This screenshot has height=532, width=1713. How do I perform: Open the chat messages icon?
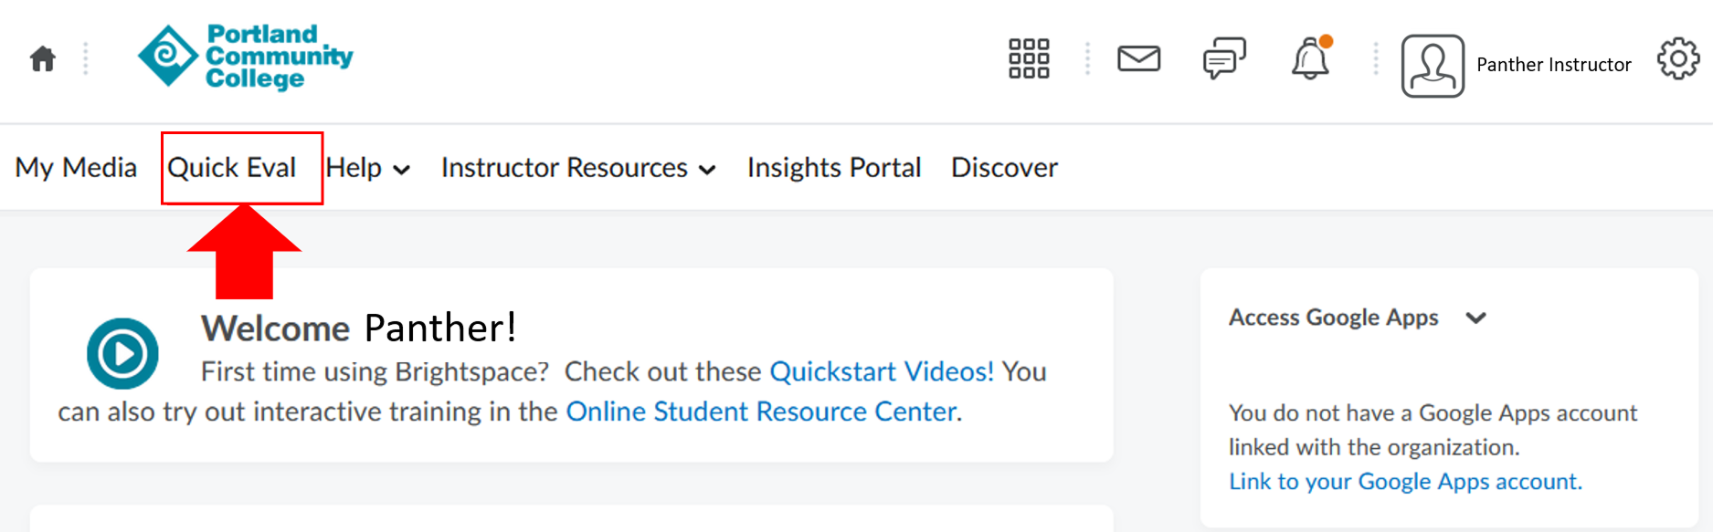coord(1224,59)
